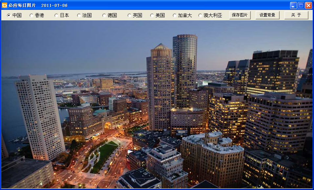Pick the 德国 radio button
Viewport: 314px width, 190px height.
coord(104,15)
